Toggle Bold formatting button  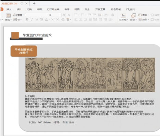tap(27, 19)
